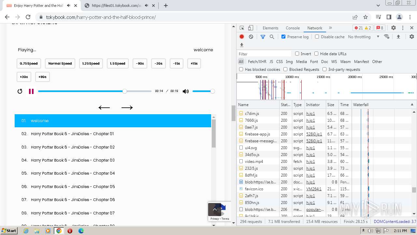Set playback to 0.75 Speed
This screenshot has width=417, height=235.
coord(29,64)
